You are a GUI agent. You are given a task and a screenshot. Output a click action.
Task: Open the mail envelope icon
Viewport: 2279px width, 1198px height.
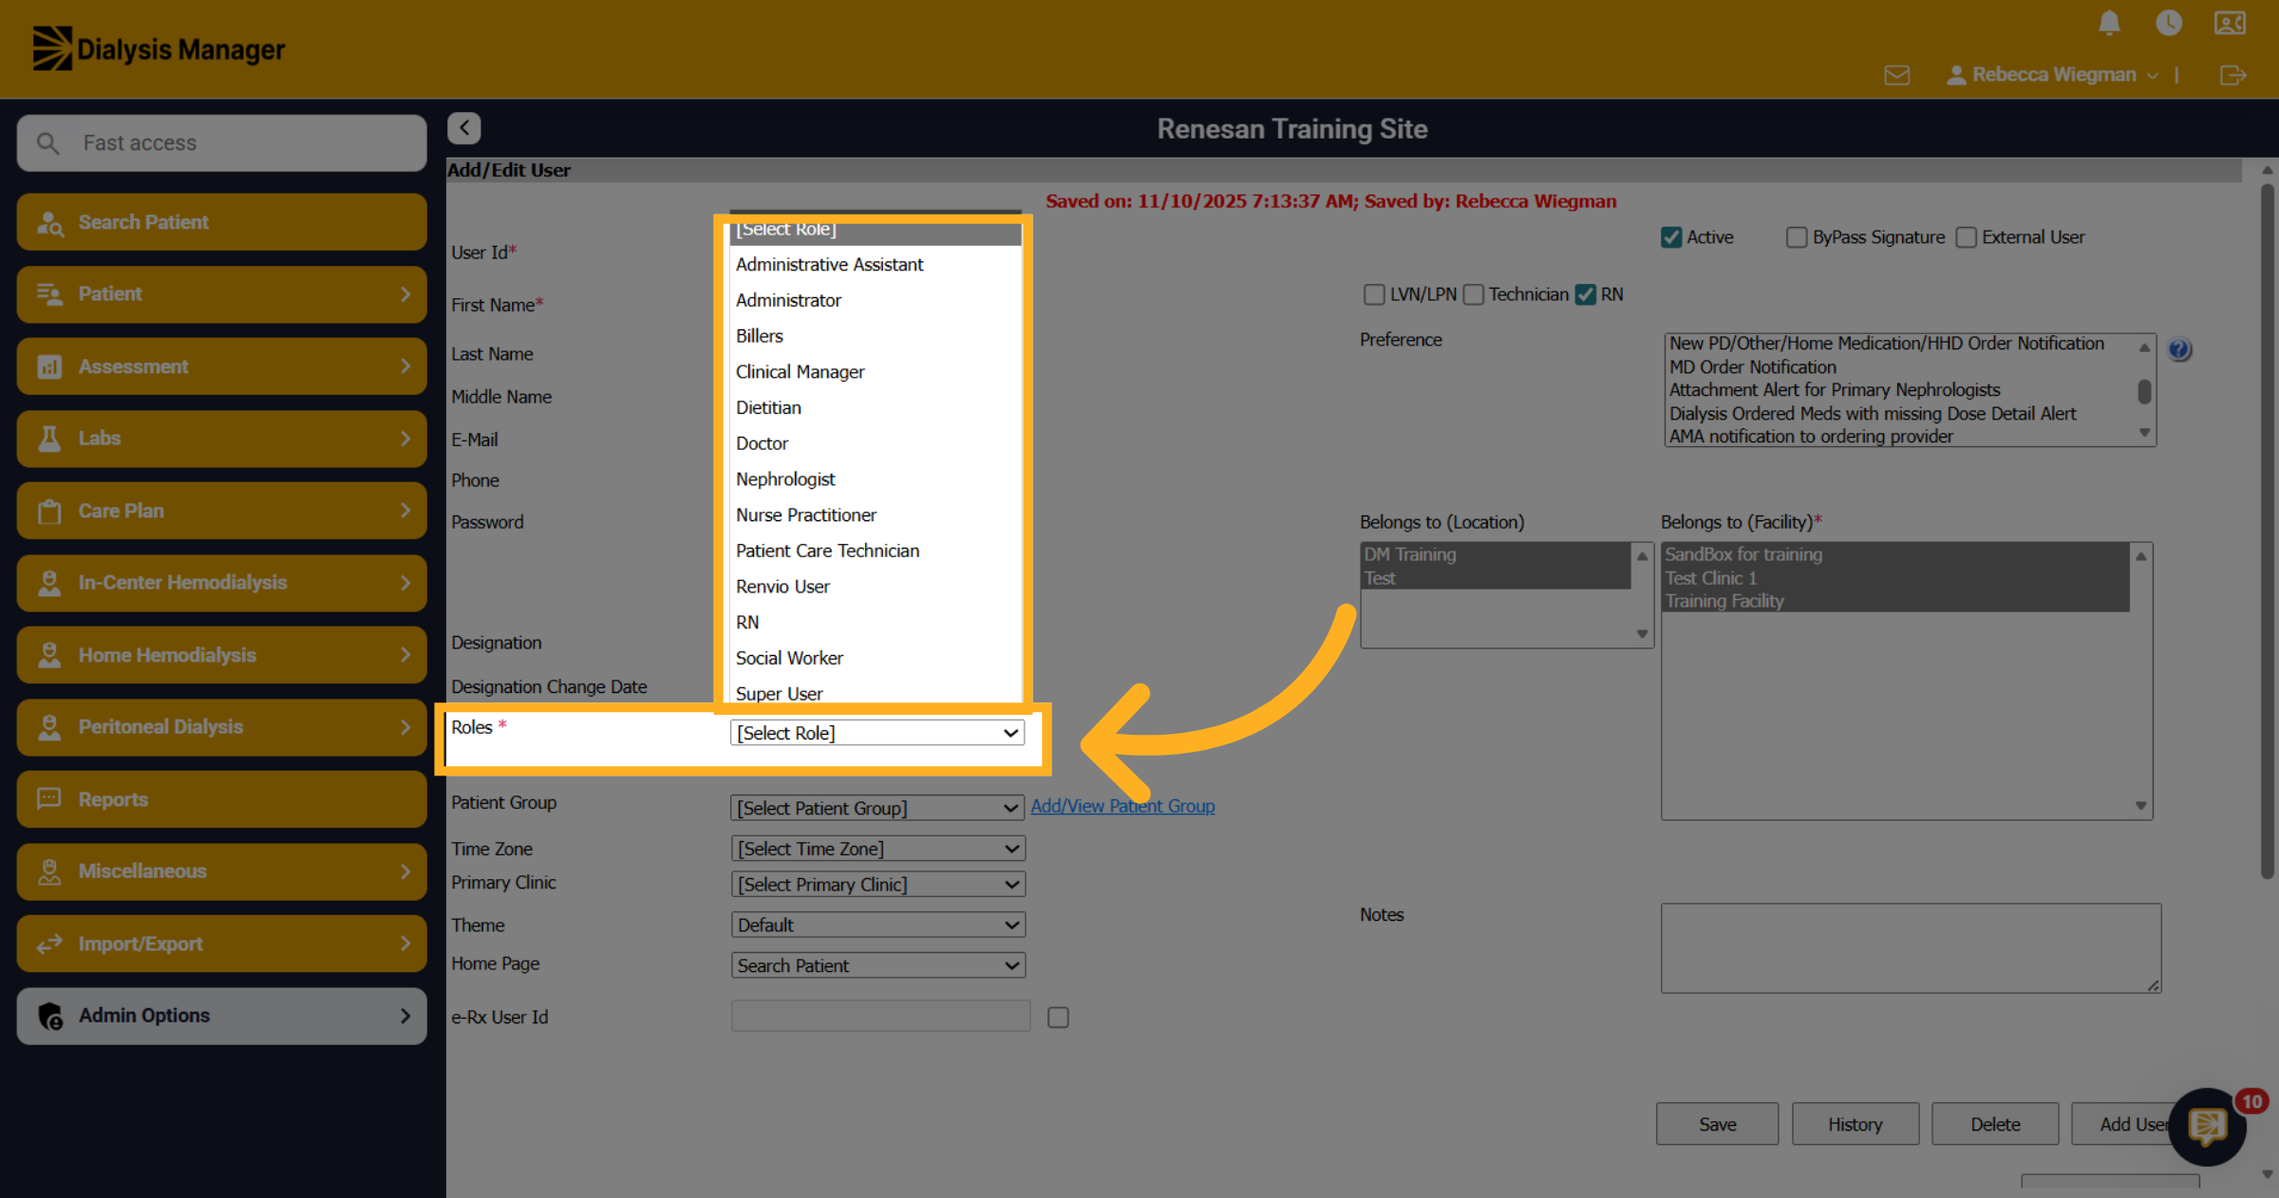pyautogui.click(x=1897, y=75)
